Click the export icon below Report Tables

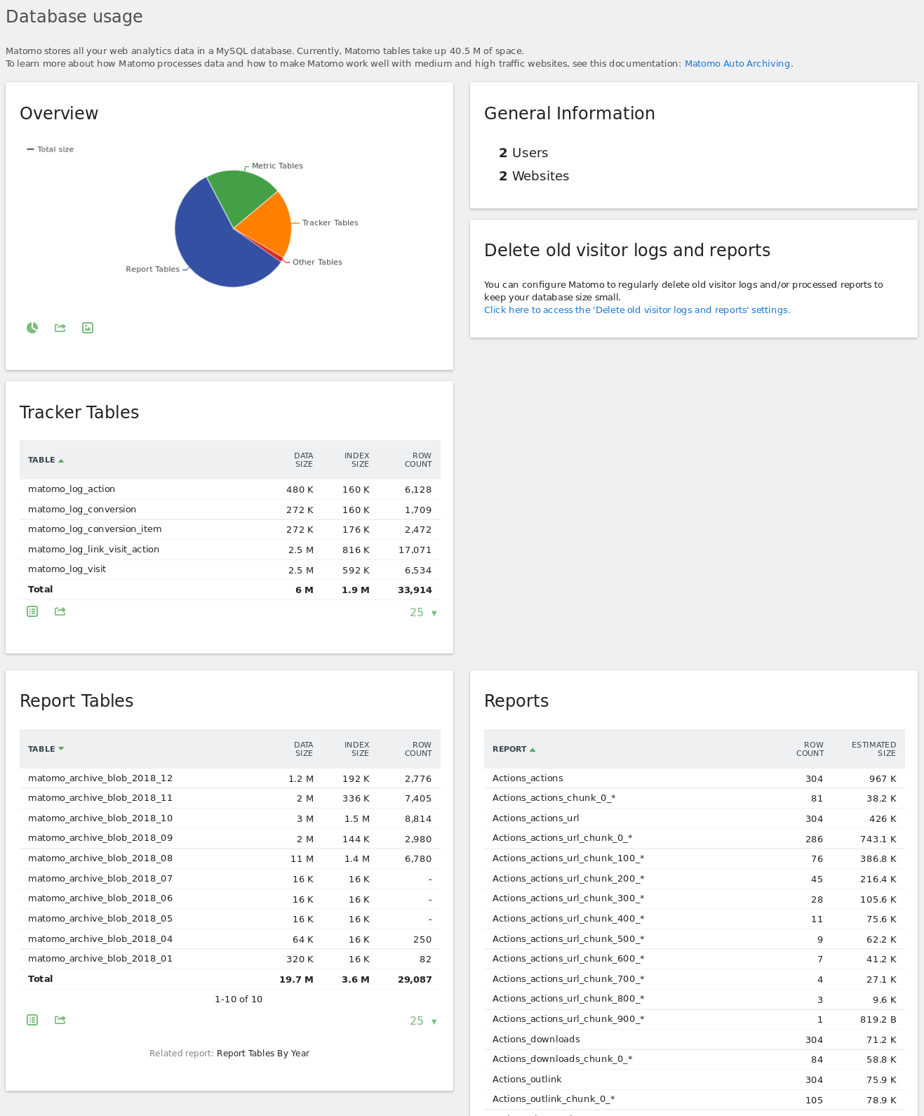click(x=60, y=1020)
